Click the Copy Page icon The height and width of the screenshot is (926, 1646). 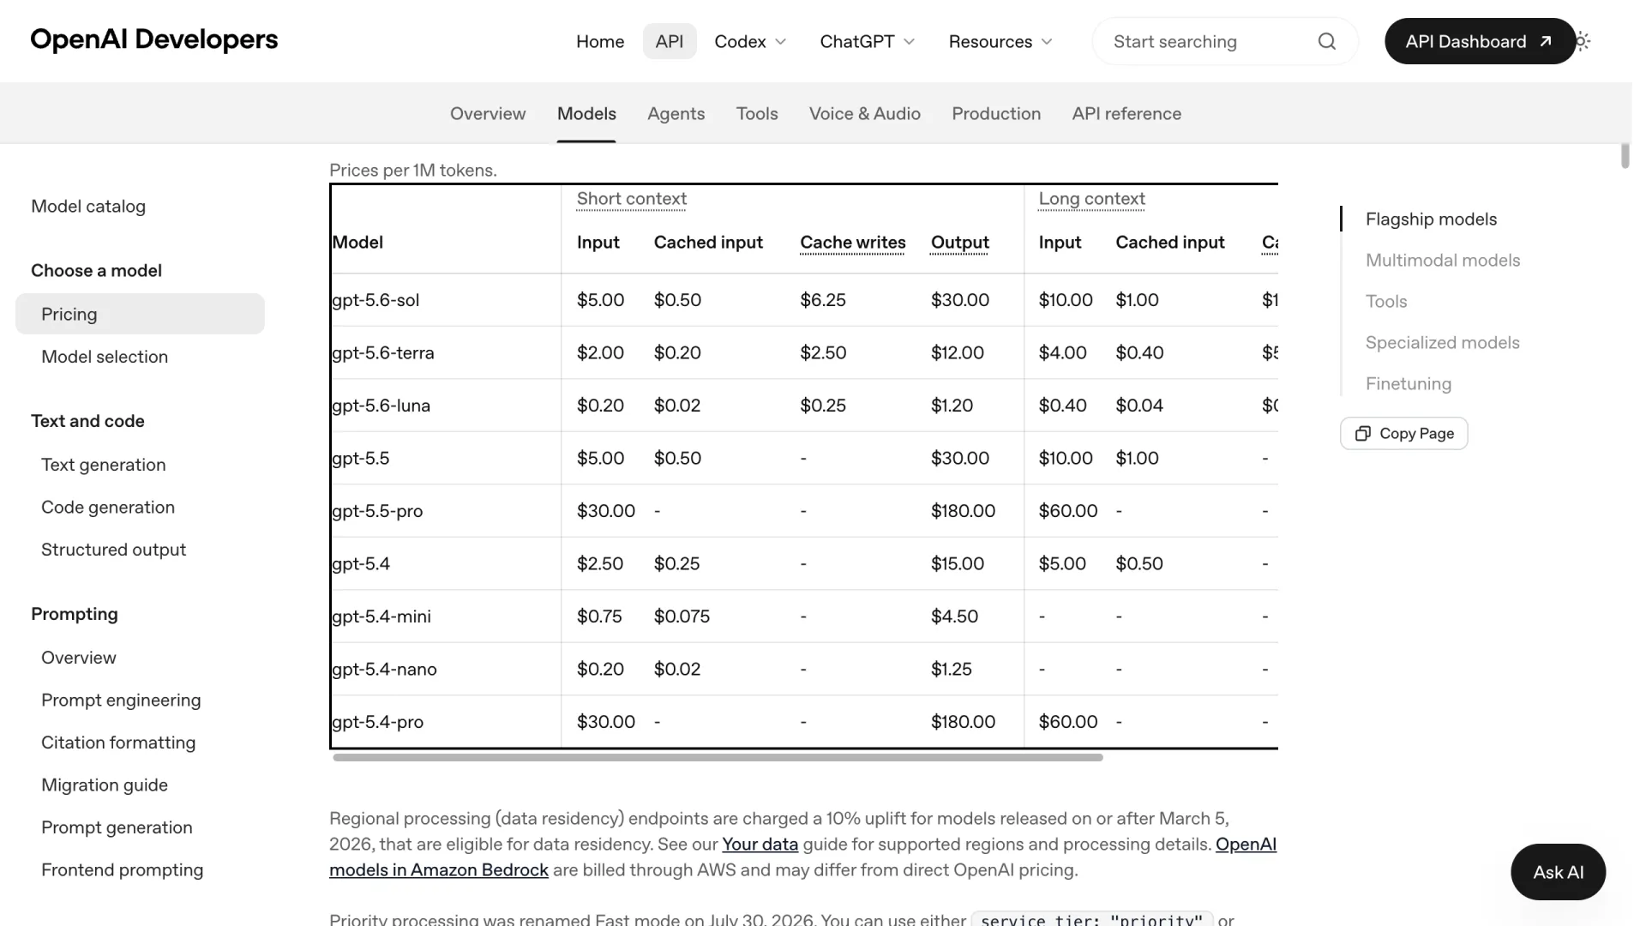tap(1362, 434)
